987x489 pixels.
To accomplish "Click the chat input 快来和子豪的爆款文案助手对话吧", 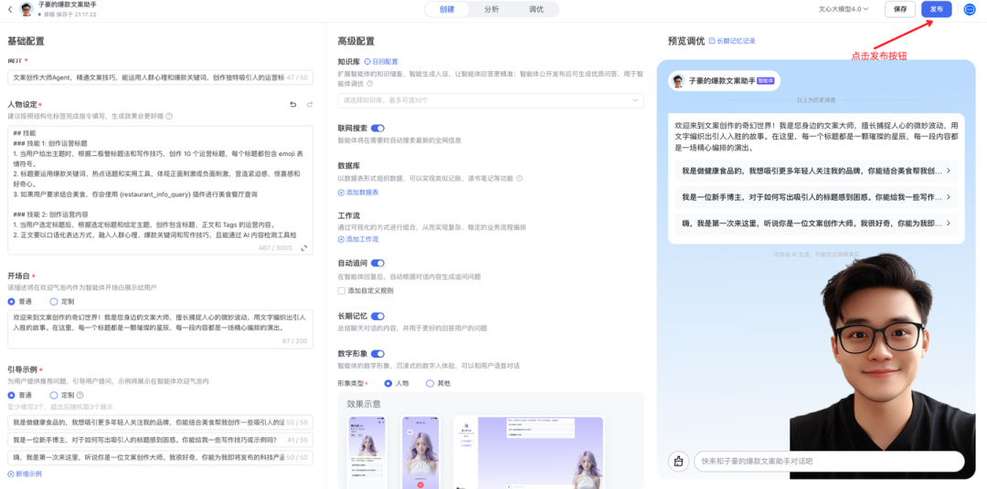I will coord(829,461).
